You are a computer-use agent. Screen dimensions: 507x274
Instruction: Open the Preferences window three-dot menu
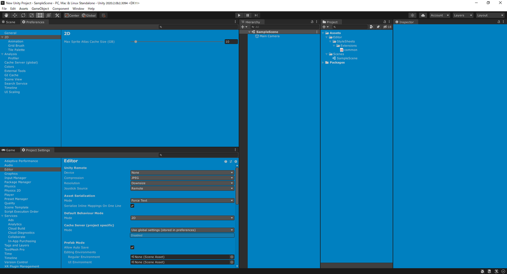[235, 22]
